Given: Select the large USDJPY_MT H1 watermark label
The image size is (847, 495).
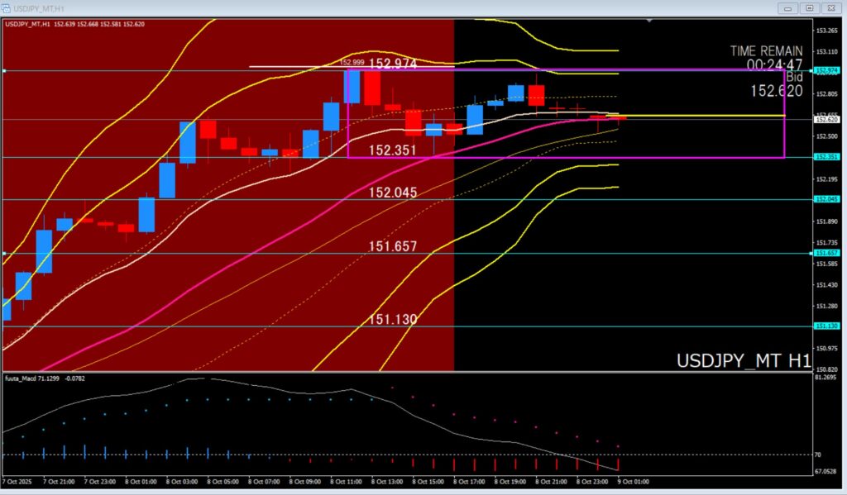Looking at the screenshot, I should pos(743,361).
